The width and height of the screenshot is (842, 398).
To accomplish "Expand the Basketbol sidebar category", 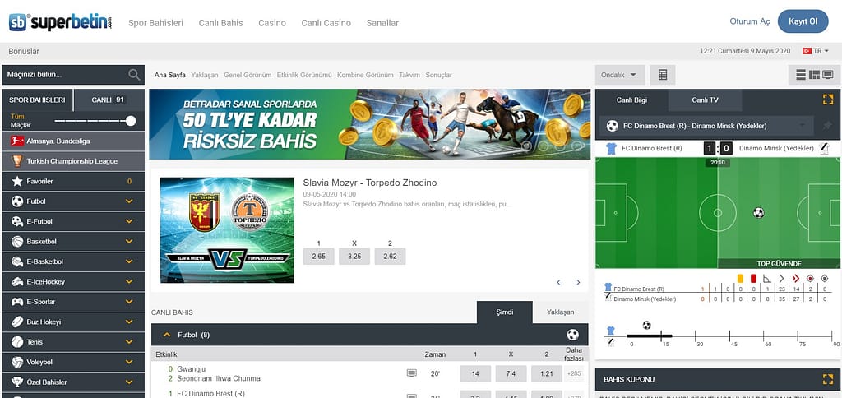I will (x=129, y=242).
